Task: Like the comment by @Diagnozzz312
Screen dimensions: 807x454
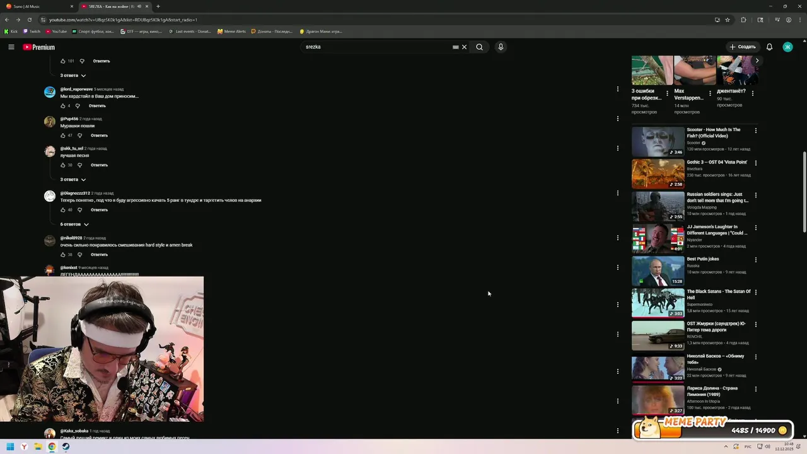Action: click(x=63, y=210)
